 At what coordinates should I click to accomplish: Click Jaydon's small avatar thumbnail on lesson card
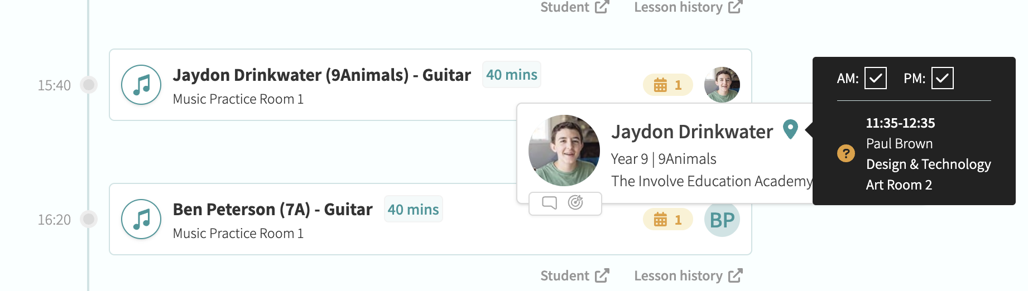[722, 85]
